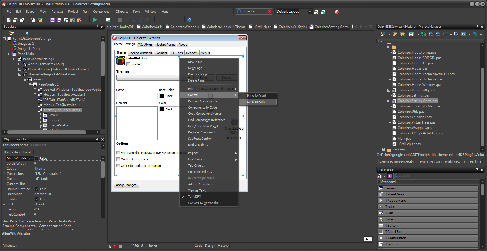Open the Run button dropdown arrow

pyautogui.click(x=102, y=20)
